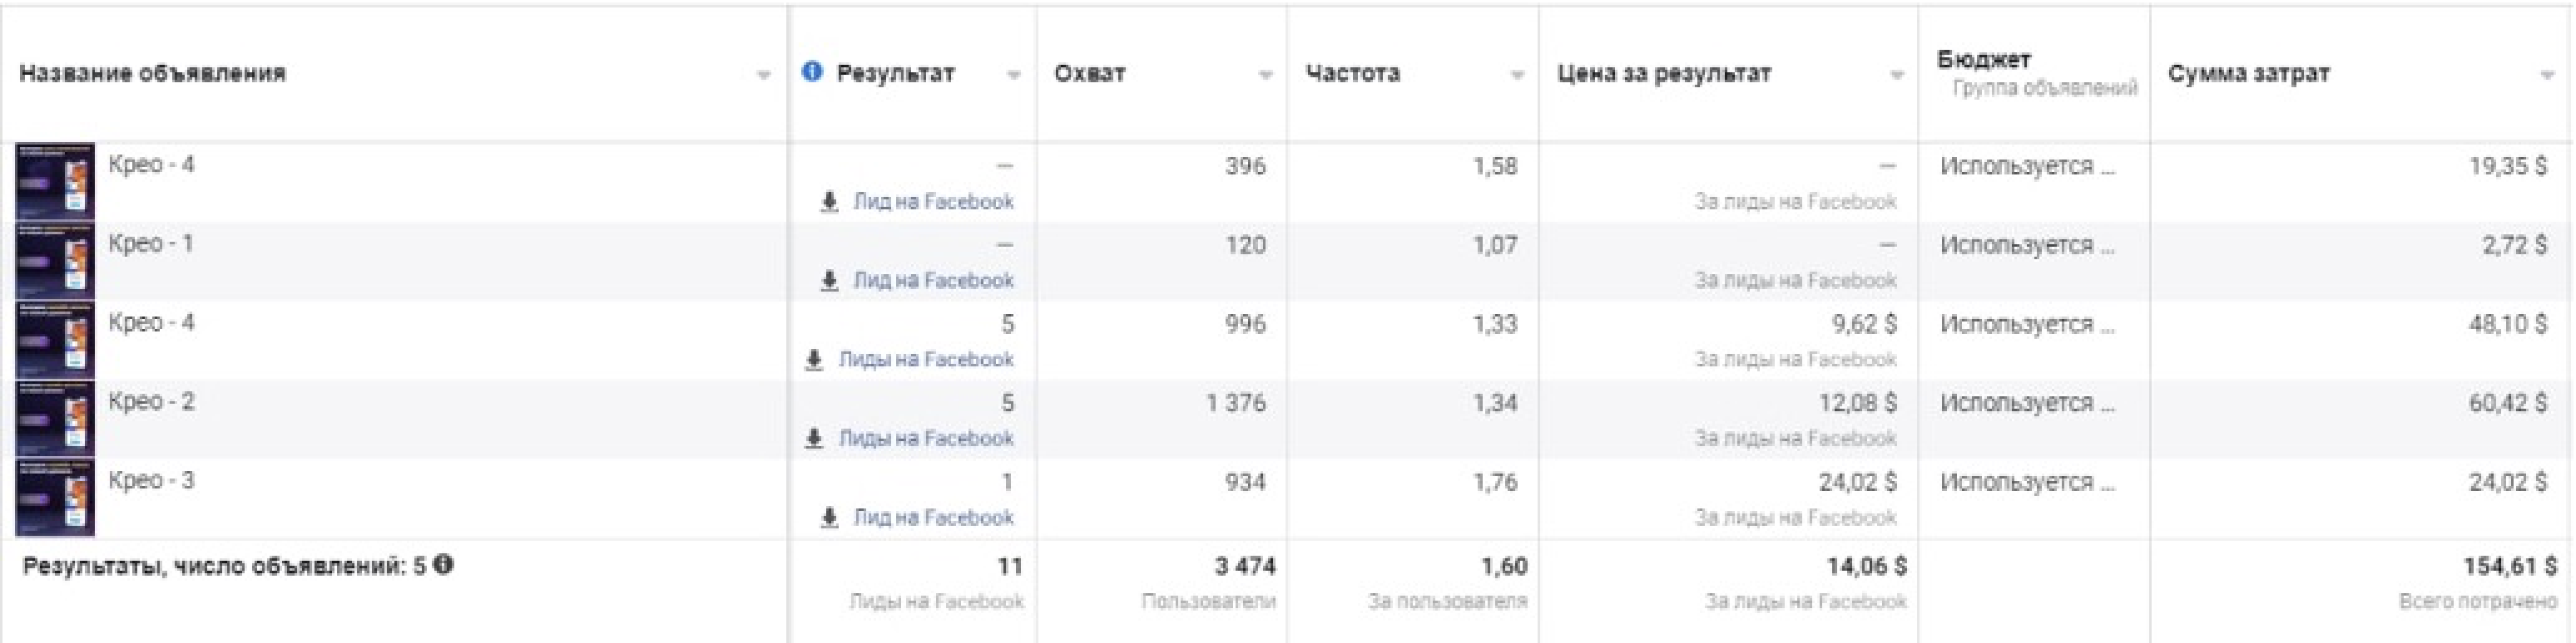Open Название объявления column dropdown arrow
The height and width of the screenshot is (643, 2576).
[x=763, y=76]
